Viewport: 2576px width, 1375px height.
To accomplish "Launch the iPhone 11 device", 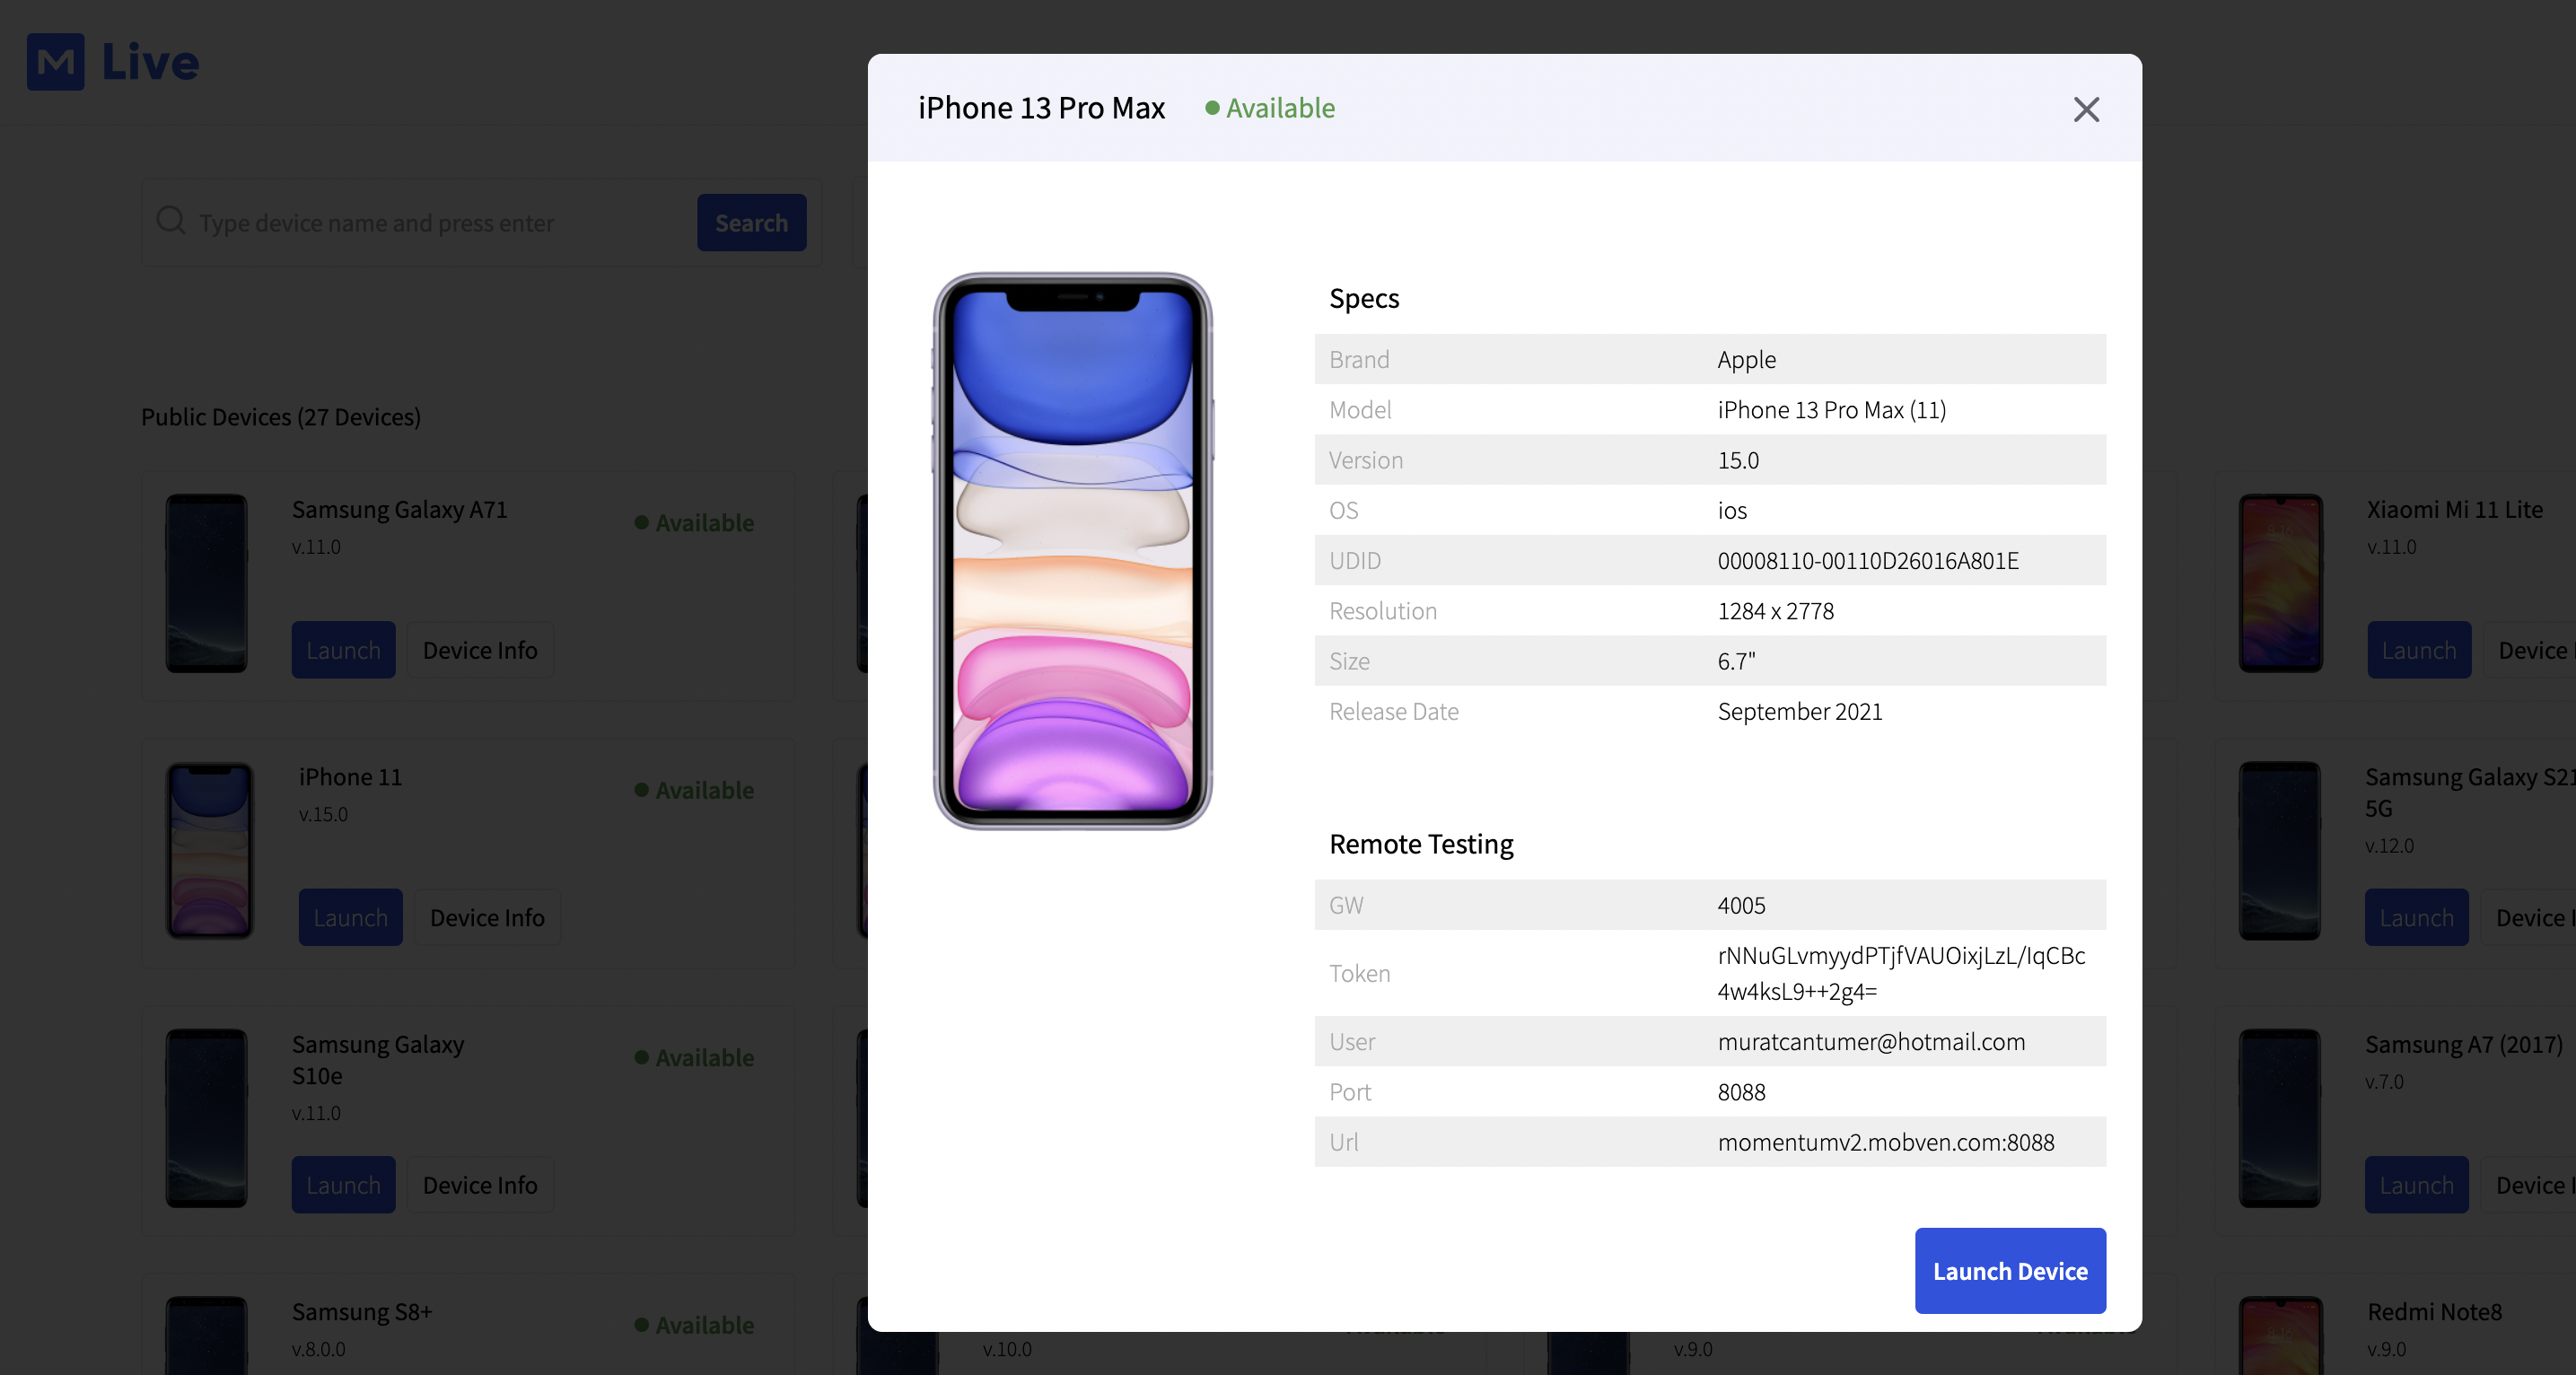I will point(350,917).
